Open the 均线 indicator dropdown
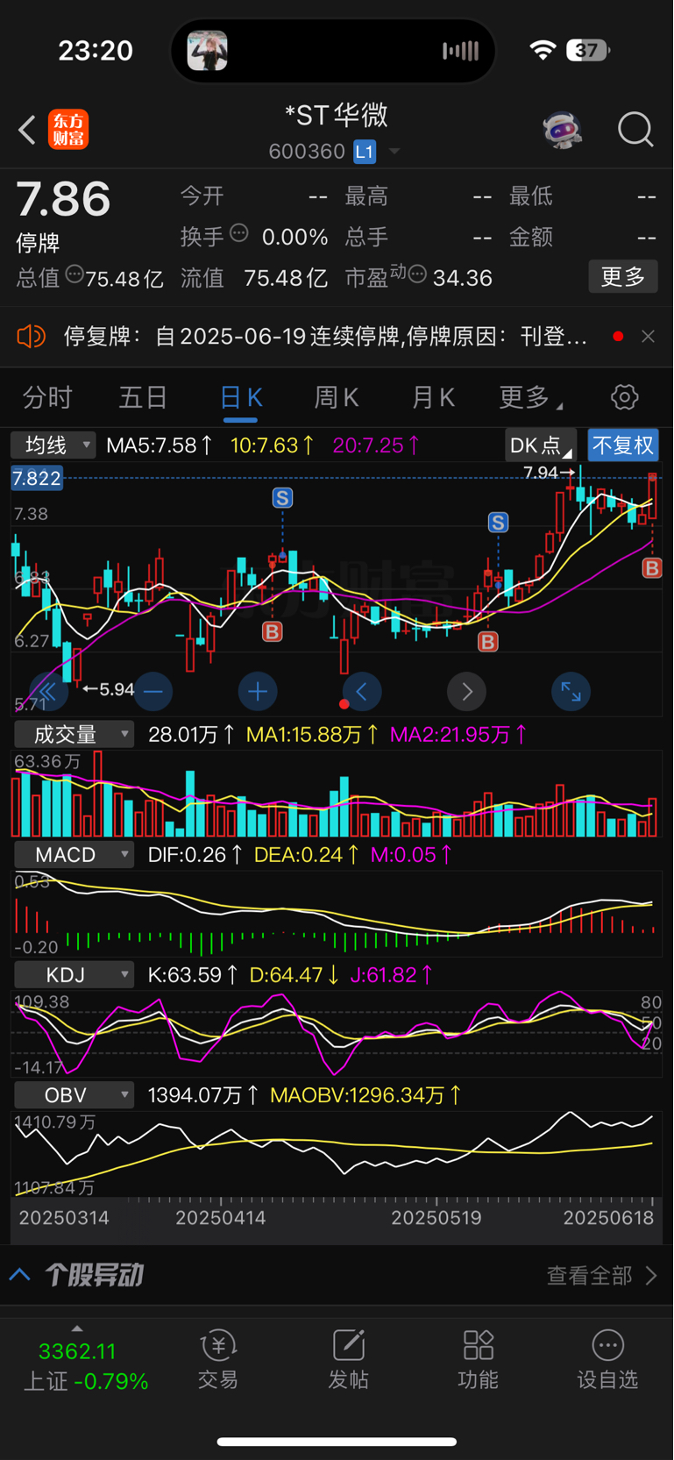 click(x=53, y=445)
